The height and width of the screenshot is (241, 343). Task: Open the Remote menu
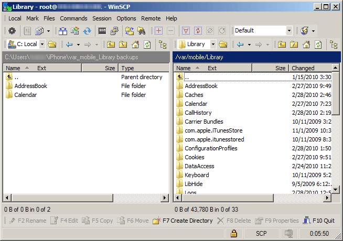point(151,18)
